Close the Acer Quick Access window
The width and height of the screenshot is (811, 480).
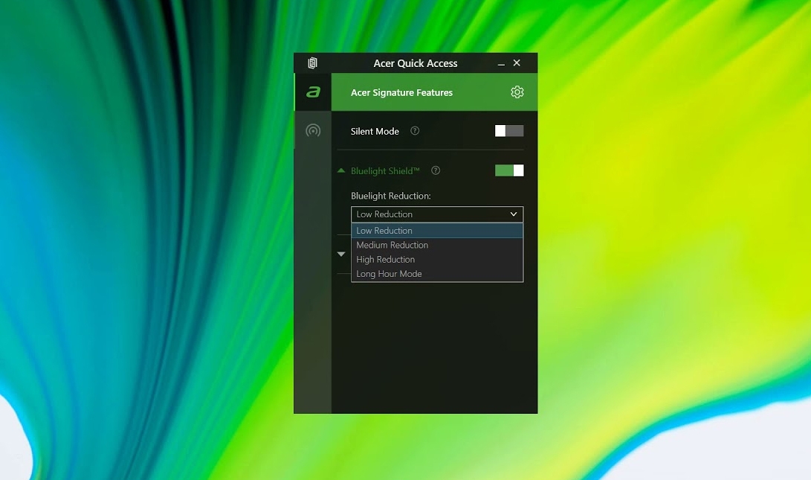(517, 63)
